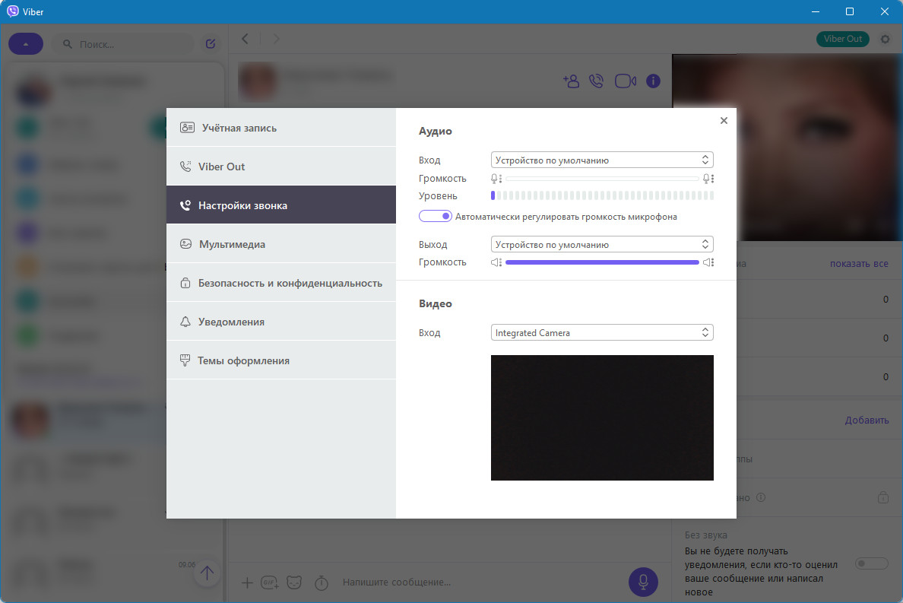
Task: Click the microphone volume slider
Action: pyautogui.click(x=601, y=179)
